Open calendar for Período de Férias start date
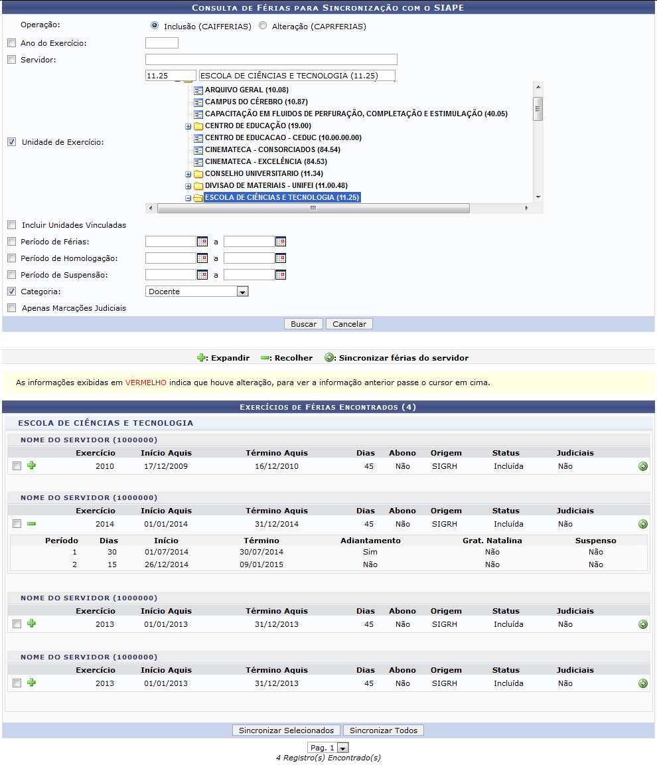 click(x=202, y=242)
